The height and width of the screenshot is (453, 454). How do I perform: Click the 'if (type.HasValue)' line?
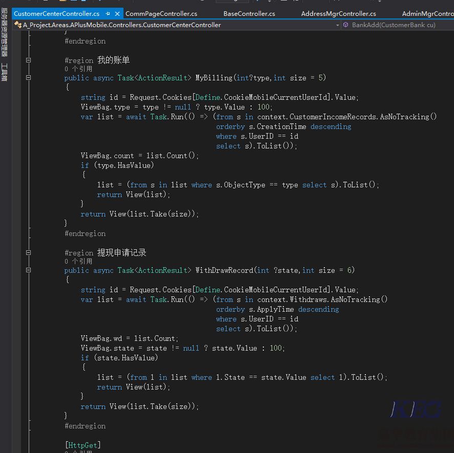point(117,165)
